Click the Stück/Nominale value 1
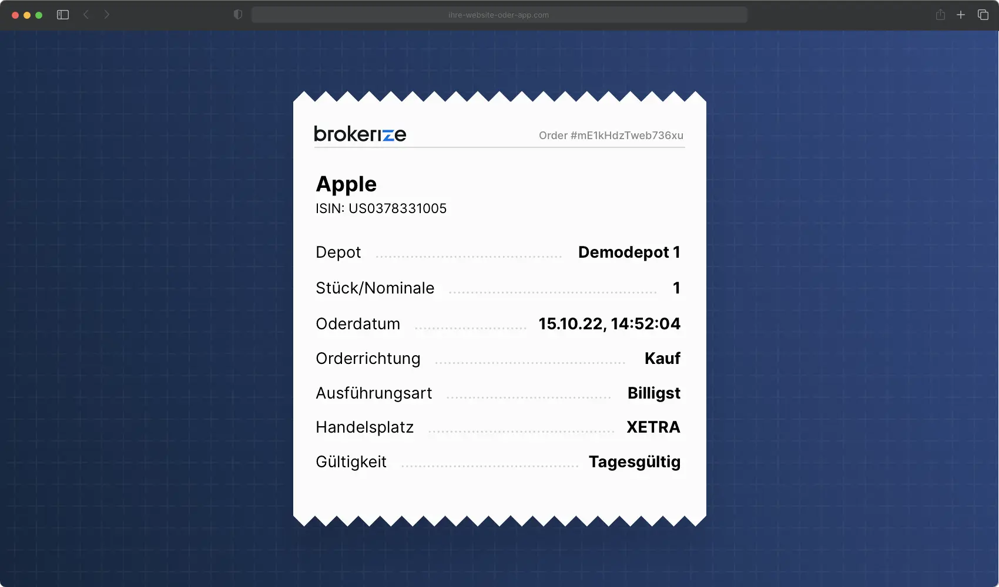The height and width of the screenshot is (587, 999). coord(676,288)
